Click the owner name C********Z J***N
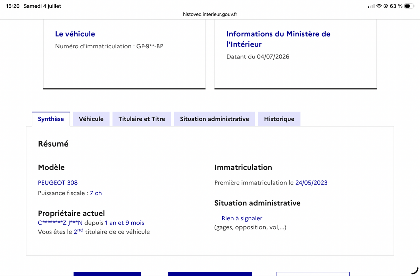The width and height of the screenshot is (420, 276). coord(60,223)
